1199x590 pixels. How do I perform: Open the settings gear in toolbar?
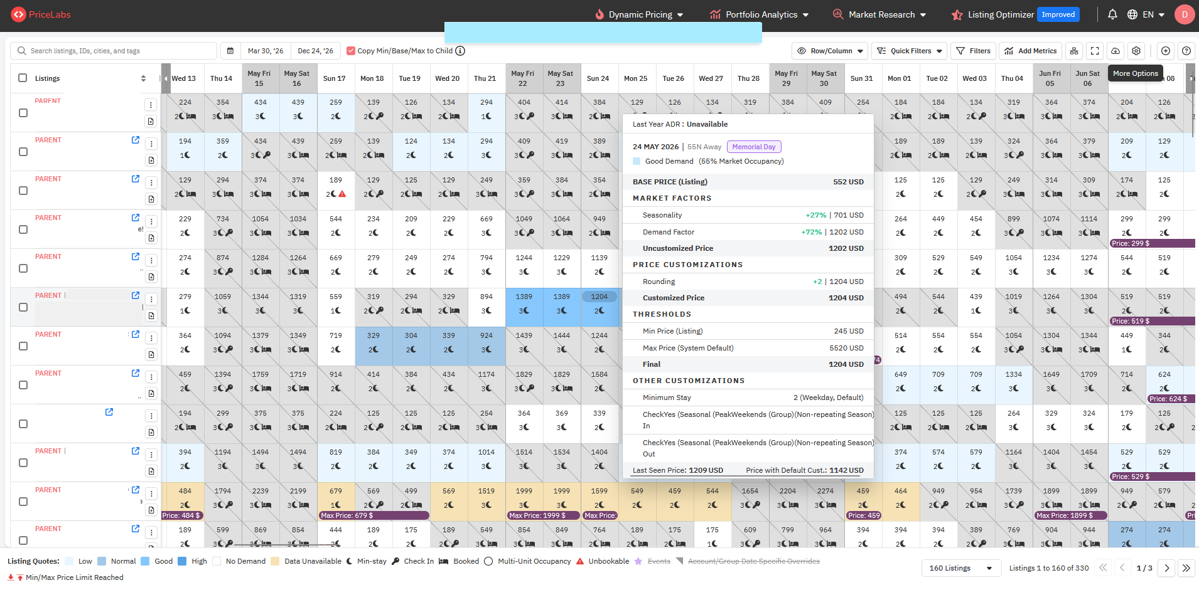tap(1136, 51)
